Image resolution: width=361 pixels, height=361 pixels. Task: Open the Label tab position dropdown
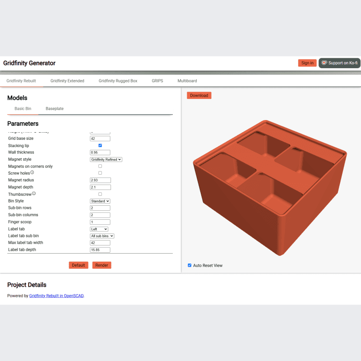99,229
